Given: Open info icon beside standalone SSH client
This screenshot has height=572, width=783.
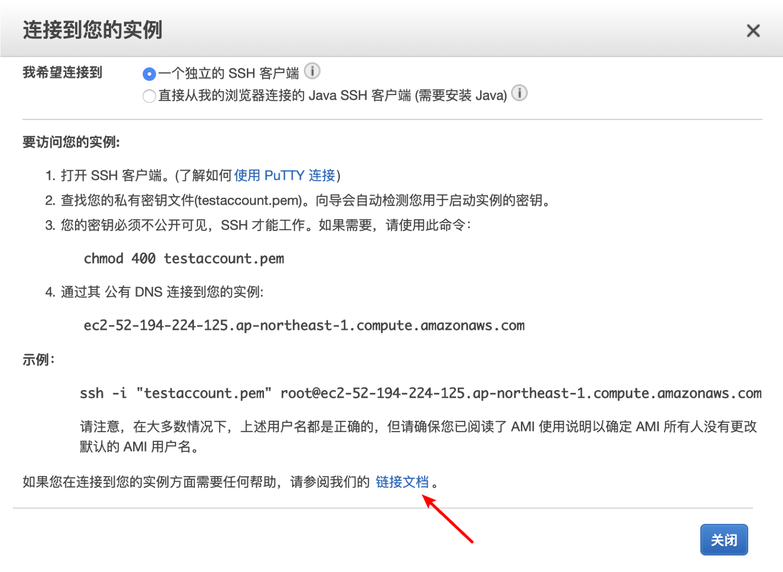Looking at the screenshot, I should click(312, 71).
